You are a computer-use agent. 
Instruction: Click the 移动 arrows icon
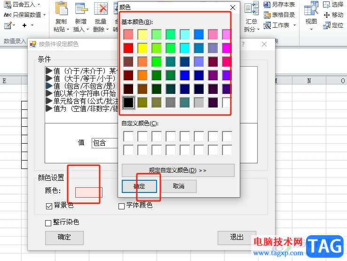coord(327,15)
